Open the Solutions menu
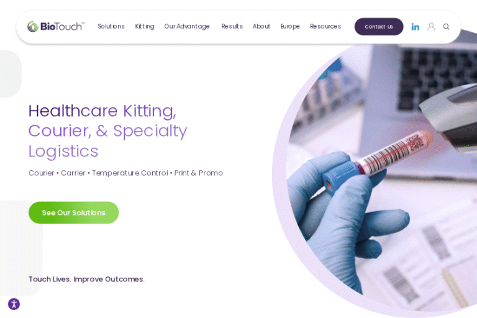Image resolution: width=477 pixels, height=318 pixels. (111, 27)
